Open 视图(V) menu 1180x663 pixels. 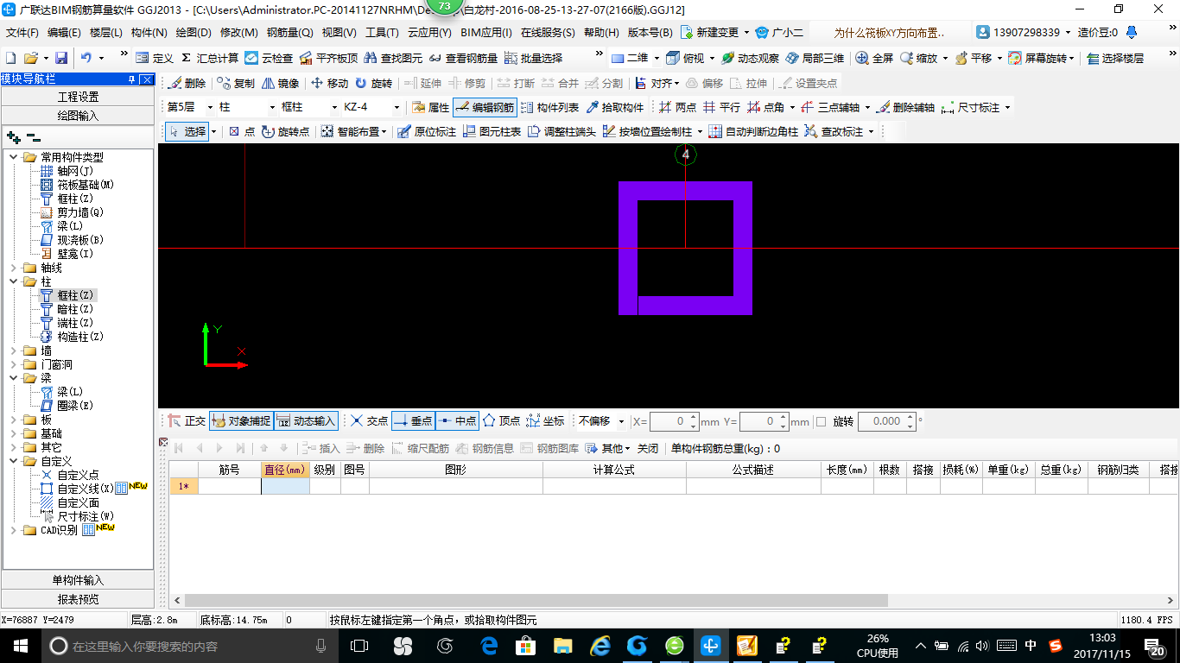pos(339,33)
